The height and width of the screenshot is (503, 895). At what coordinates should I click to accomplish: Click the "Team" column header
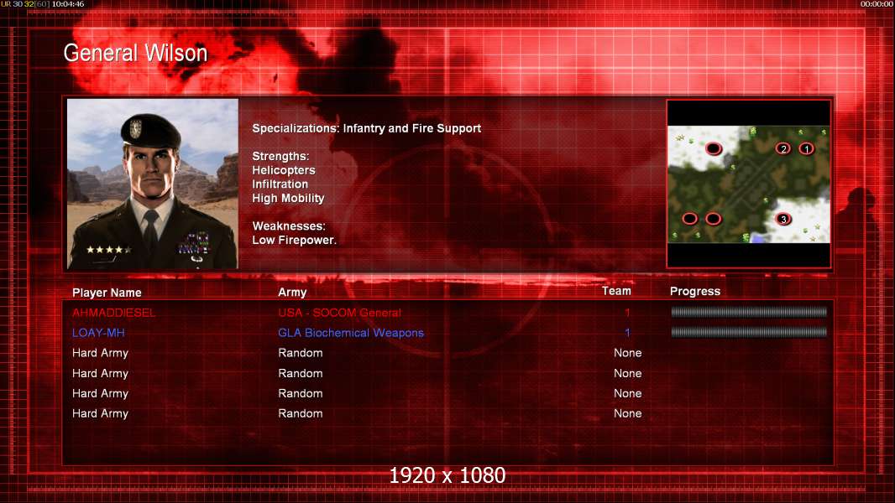tap(616, 291)
